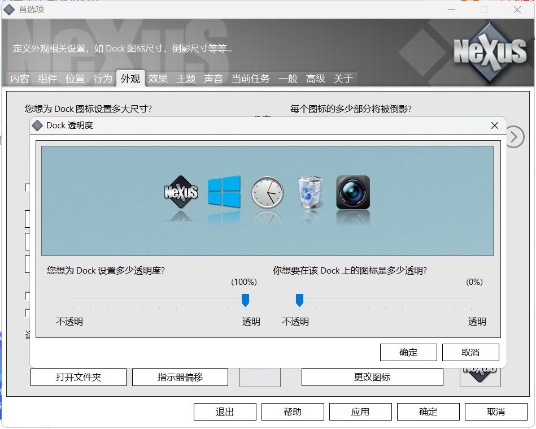Open the 声音 tab

[213, 79]
